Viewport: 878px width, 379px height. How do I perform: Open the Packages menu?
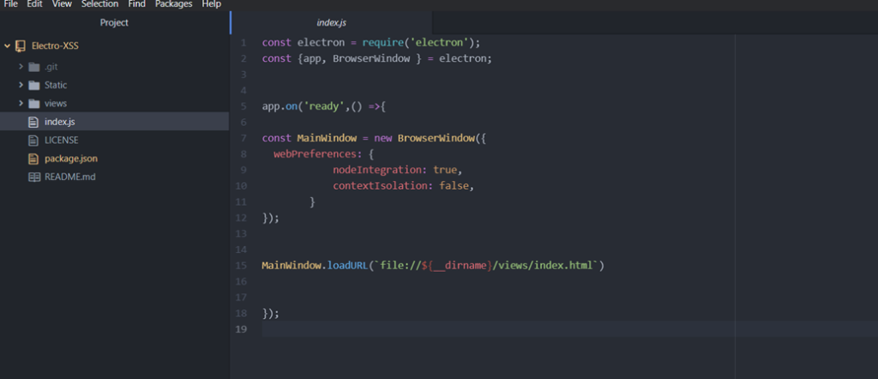pyautogui.click(x=173, y=4)
